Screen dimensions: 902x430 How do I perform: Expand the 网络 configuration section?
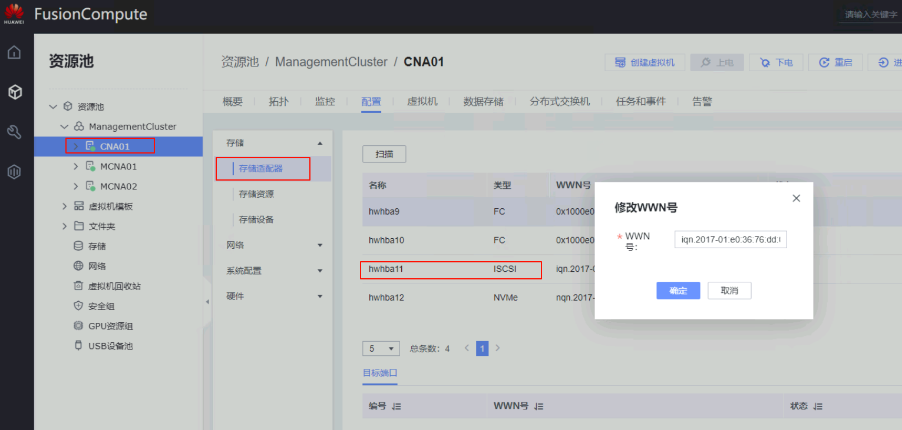(x=320, y=245)
